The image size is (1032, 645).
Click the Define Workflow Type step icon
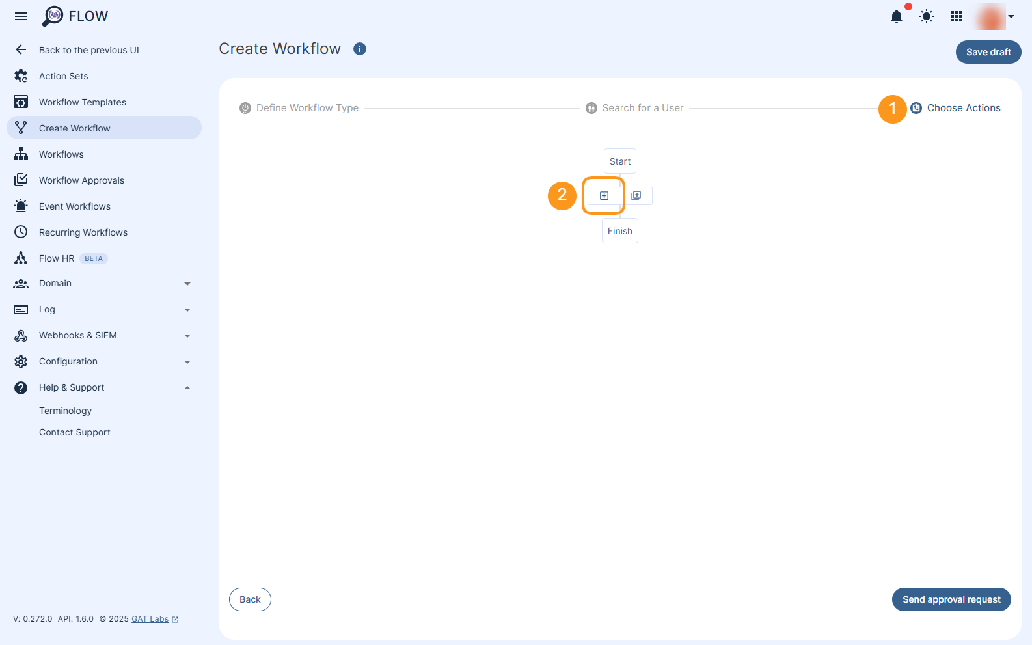(245, 108)
